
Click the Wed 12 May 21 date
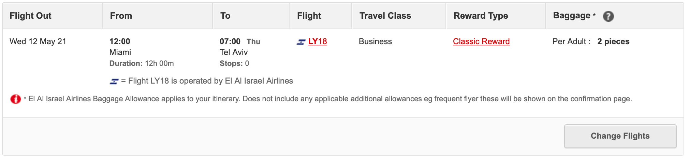[38, 41]
